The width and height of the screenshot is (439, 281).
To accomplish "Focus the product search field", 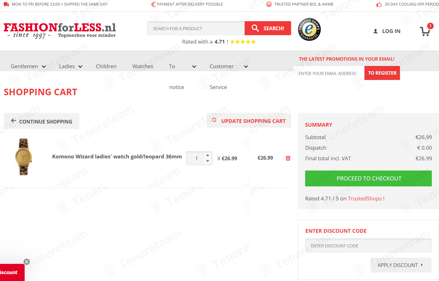I will pos(196,28).
